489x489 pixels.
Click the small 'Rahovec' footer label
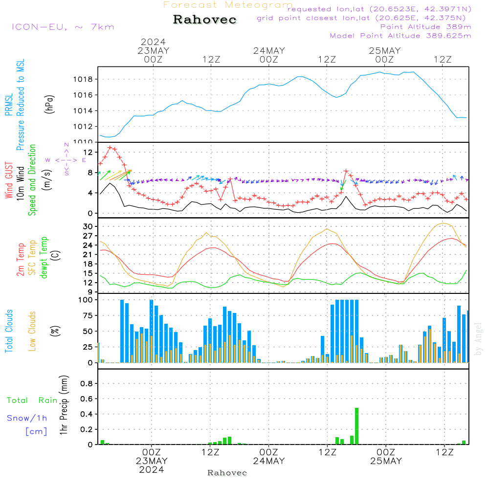227,473
